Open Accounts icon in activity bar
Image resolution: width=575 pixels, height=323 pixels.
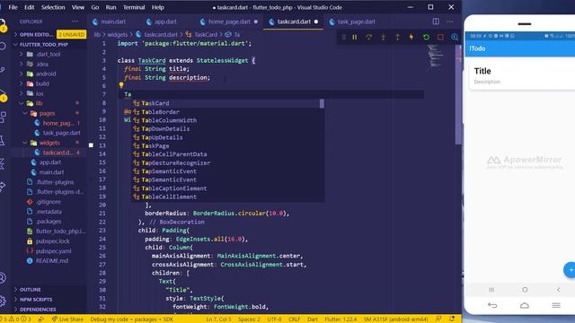tap(3, 278)
